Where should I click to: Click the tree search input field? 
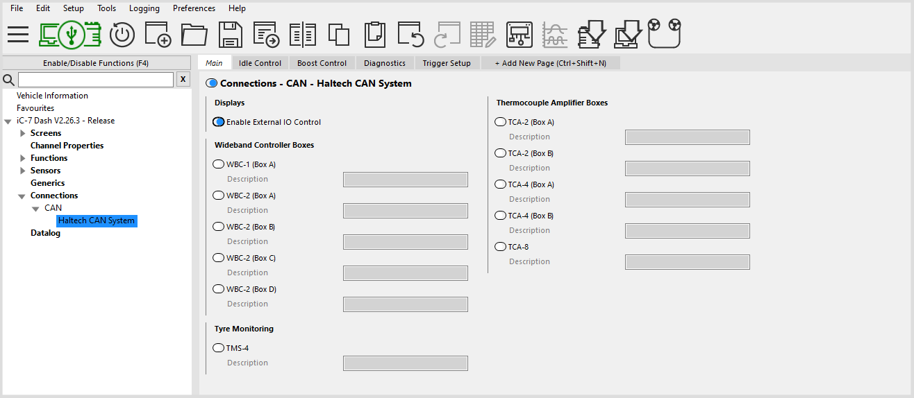pos(95,79)
